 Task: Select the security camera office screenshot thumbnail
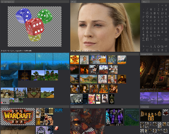click(76, 99)
